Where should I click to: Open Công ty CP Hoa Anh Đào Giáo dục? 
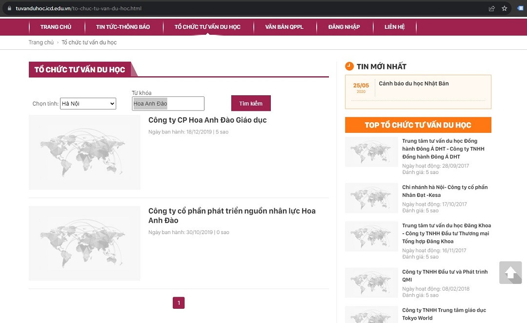coord(207,120)
